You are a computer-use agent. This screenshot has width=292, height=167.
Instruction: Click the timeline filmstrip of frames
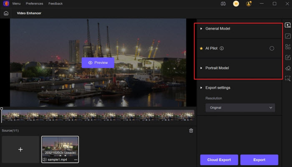[x=98, y=115]
